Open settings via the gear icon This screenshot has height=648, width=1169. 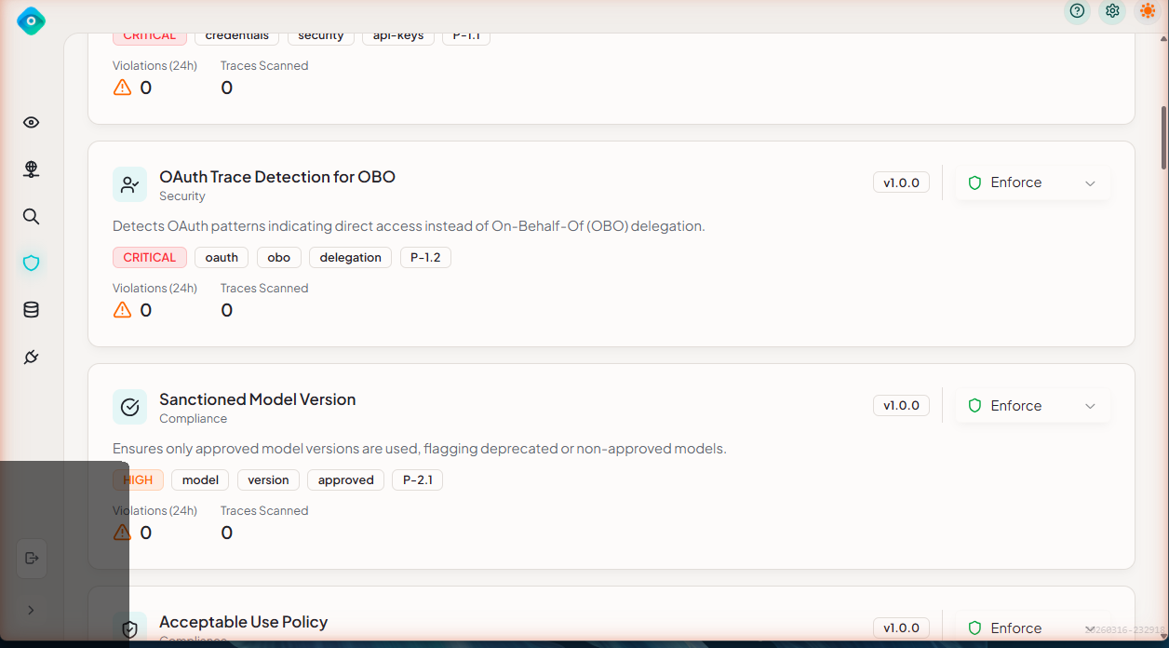coord(1112,11)
